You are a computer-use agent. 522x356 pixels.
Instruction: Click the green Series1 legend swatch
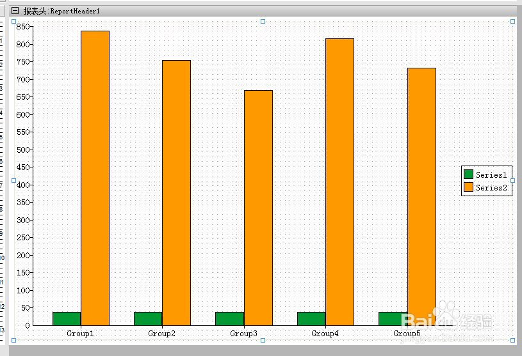tap(468, 174)
